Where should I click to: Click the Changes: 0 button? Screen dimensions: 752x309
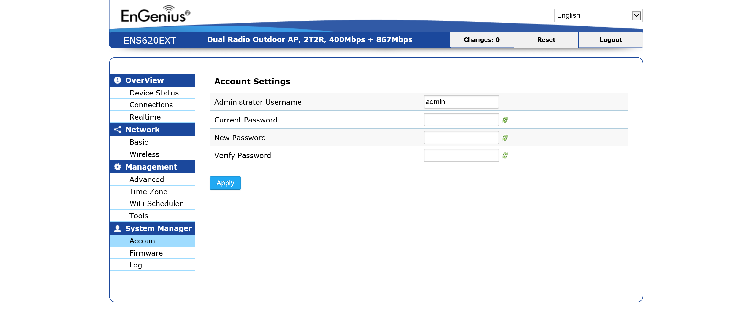pos(482,40)
